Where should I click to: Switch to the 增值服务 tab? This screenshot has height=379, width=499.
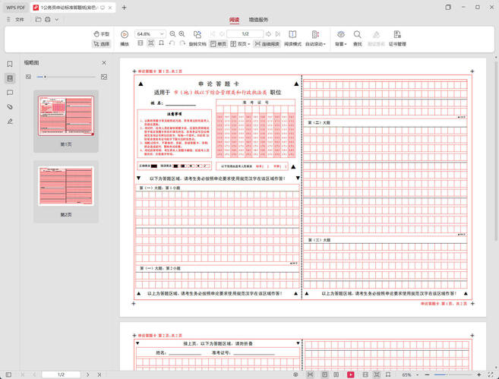(258, 20)
